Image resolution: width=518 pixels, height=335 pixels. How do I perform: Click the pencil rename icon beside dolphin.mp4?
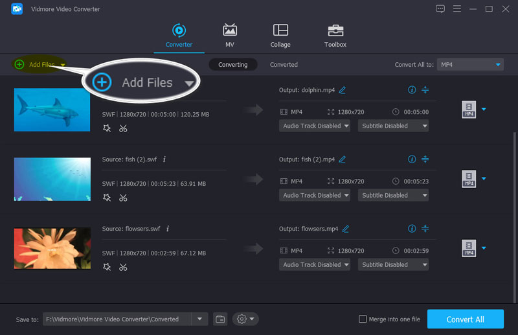tap(343, 90)
